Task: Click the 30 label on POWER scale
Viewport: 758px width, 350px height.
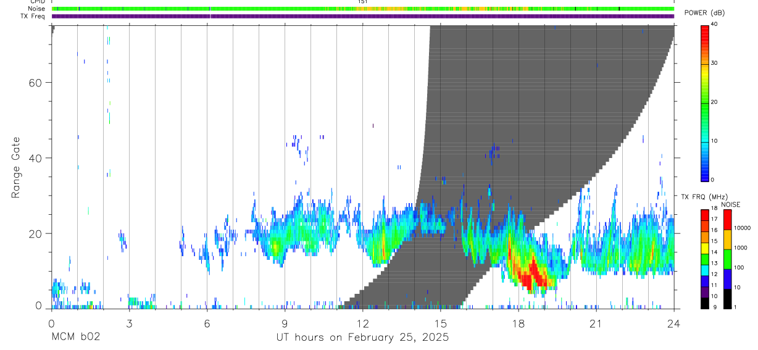Action: click(x=714, y=63)
